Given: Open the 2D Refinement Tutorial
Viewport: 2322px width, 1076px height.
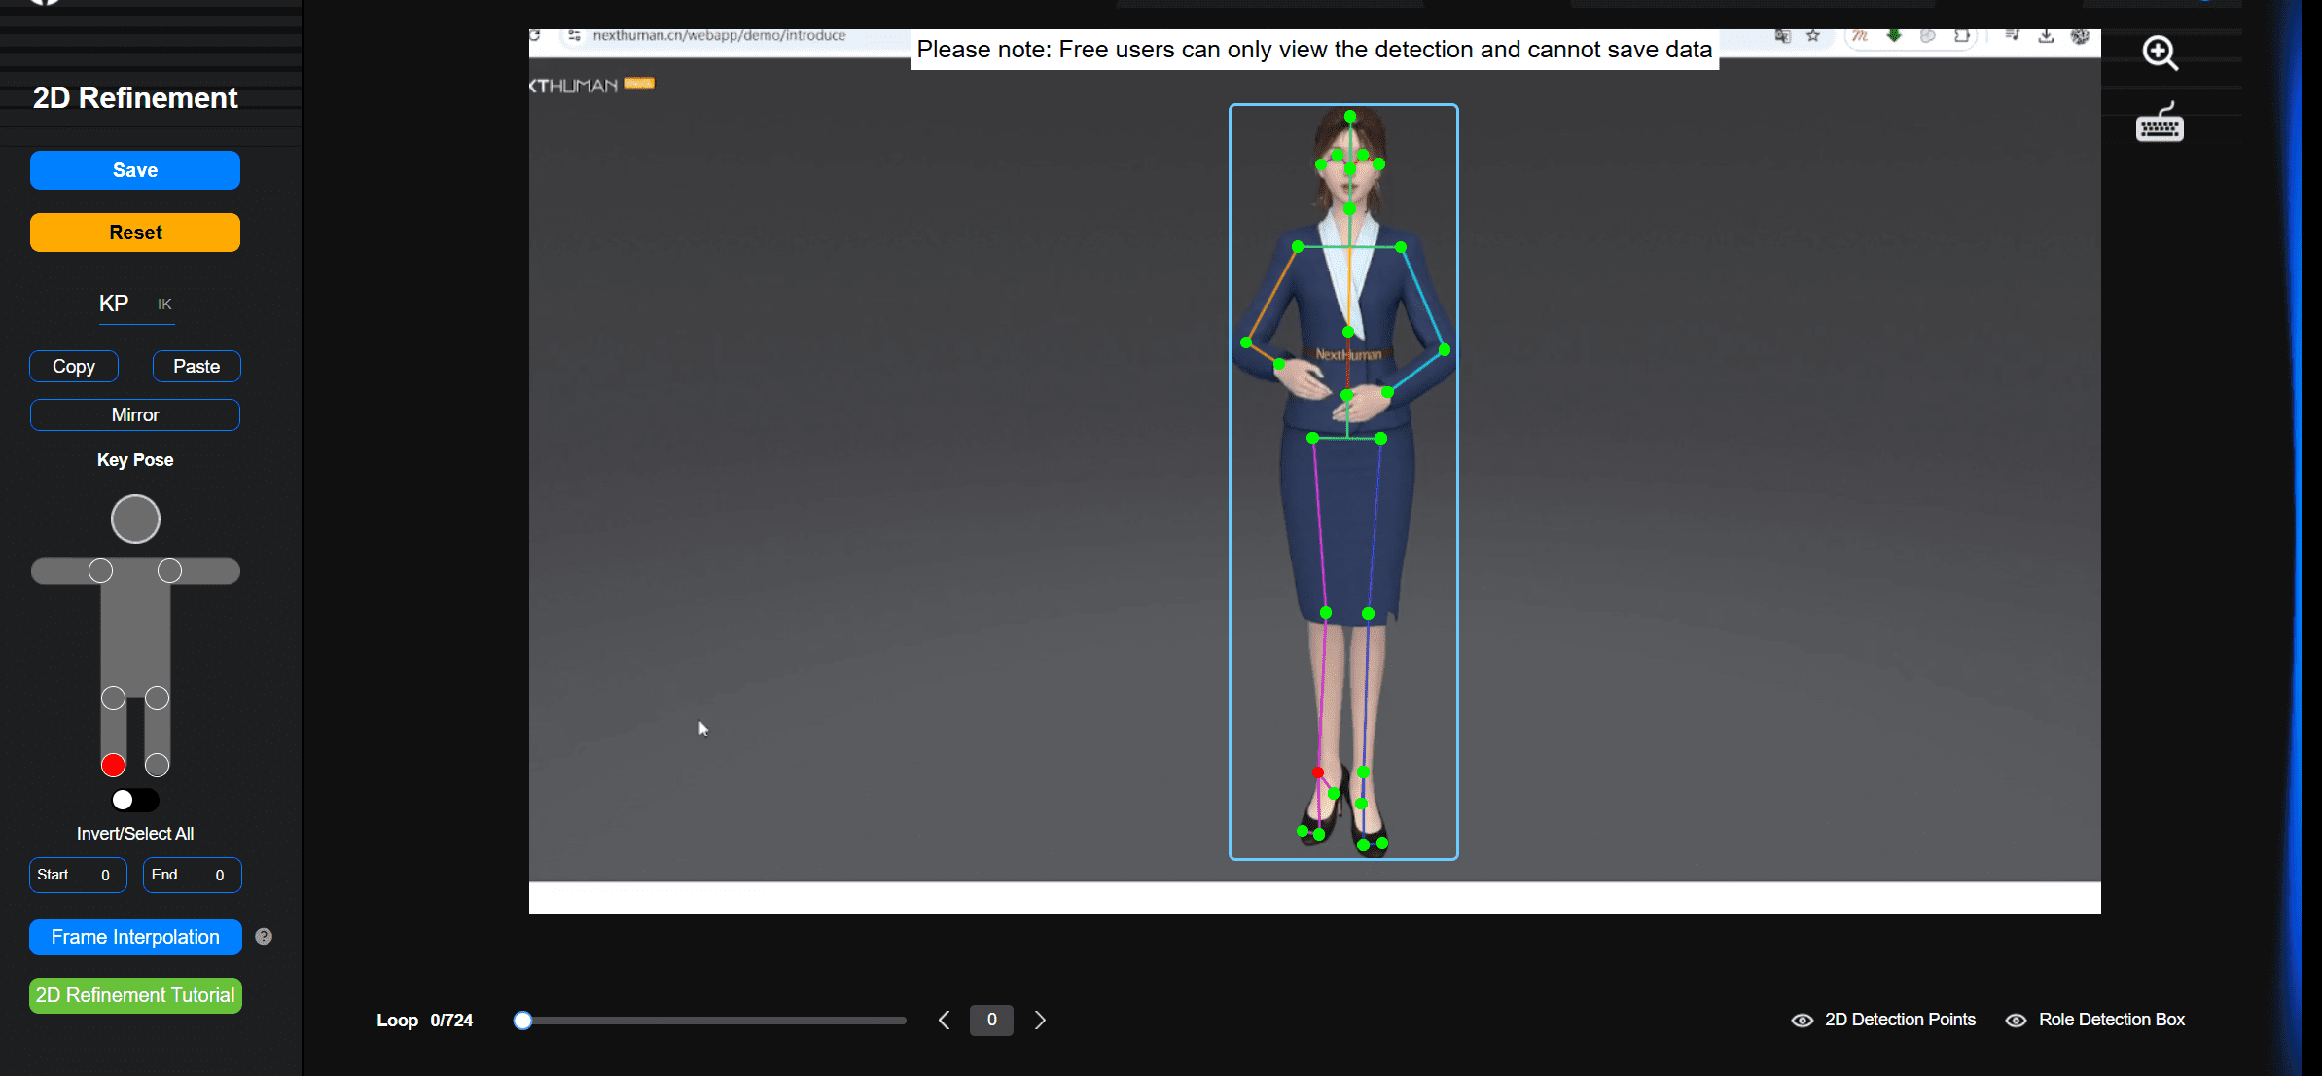Looking at the screenshot, I should tap(135, 995).
